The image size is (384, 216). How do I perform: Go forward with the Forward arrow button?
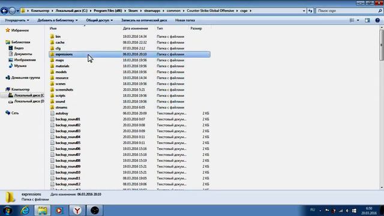[12, 11]
